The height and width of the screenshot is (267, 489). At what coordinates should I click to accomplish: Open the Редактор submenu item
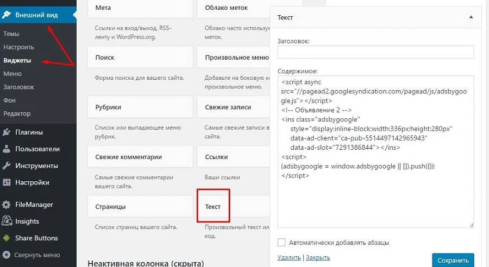click(17, 114)
